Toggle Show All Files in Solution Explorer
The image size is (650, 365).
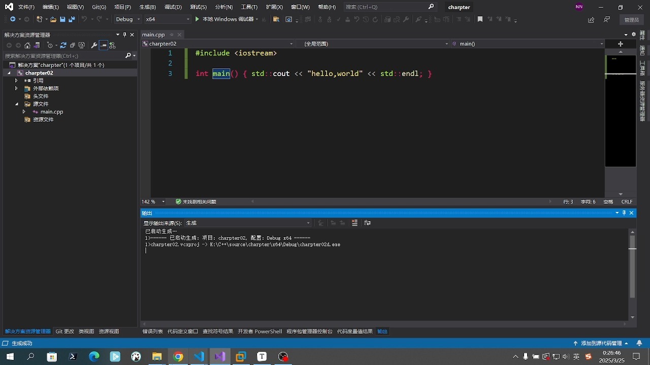click(x=82, y=45)
